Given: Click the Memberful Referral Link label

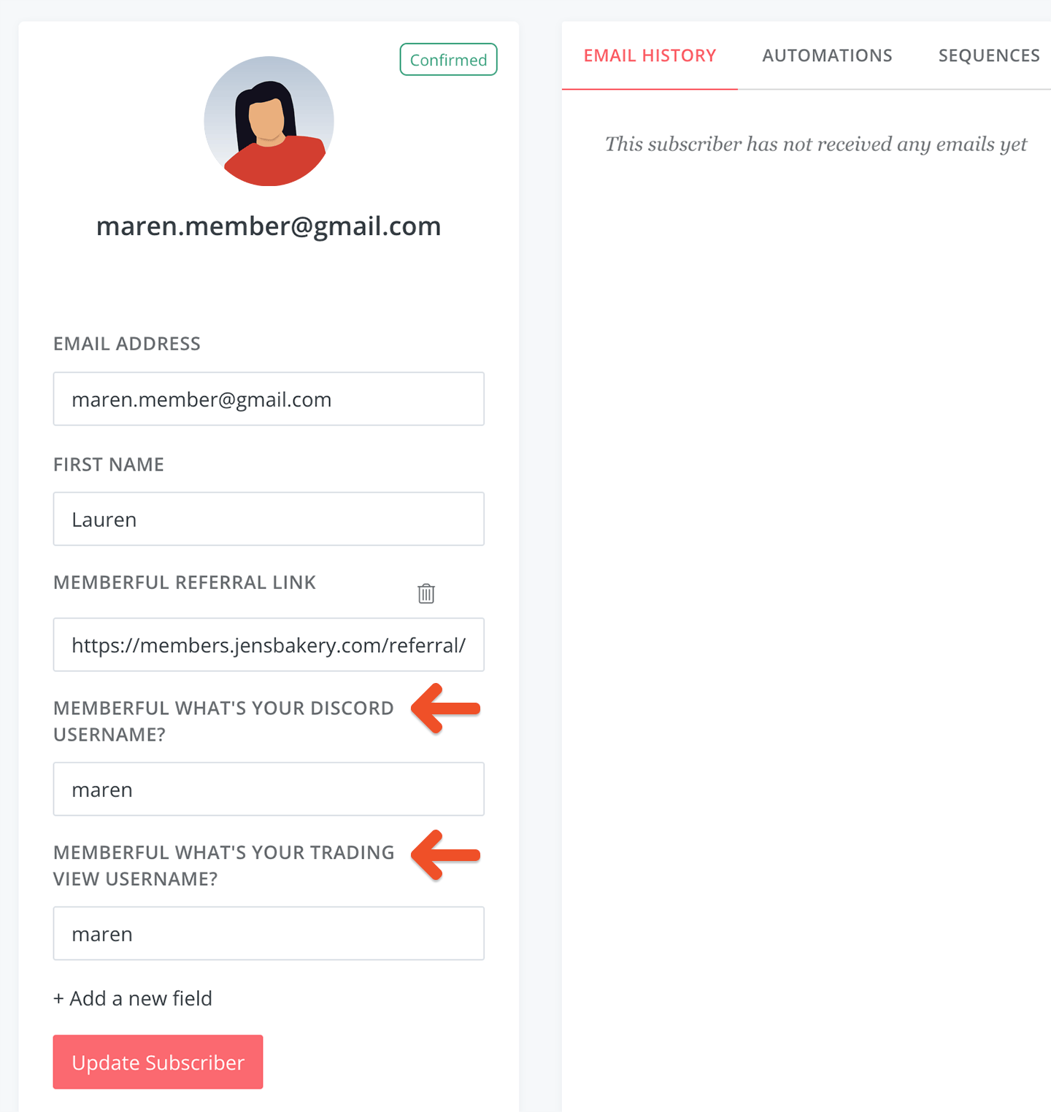Looking at the screenshot, I should tap(185, 582).
